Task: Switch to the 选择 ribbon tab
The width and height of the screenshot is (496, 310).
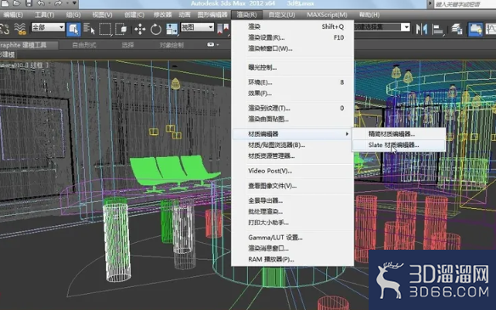Action: tap(127, 45)
